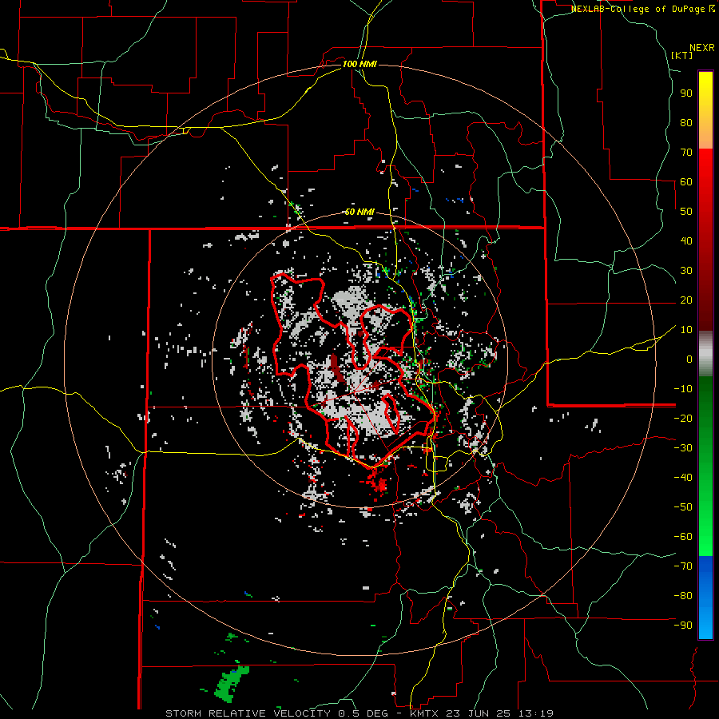The width and height of the screenshot is (719, 719).
Task: Click the 40 value on the scale
Action: [x=686, y=240]
